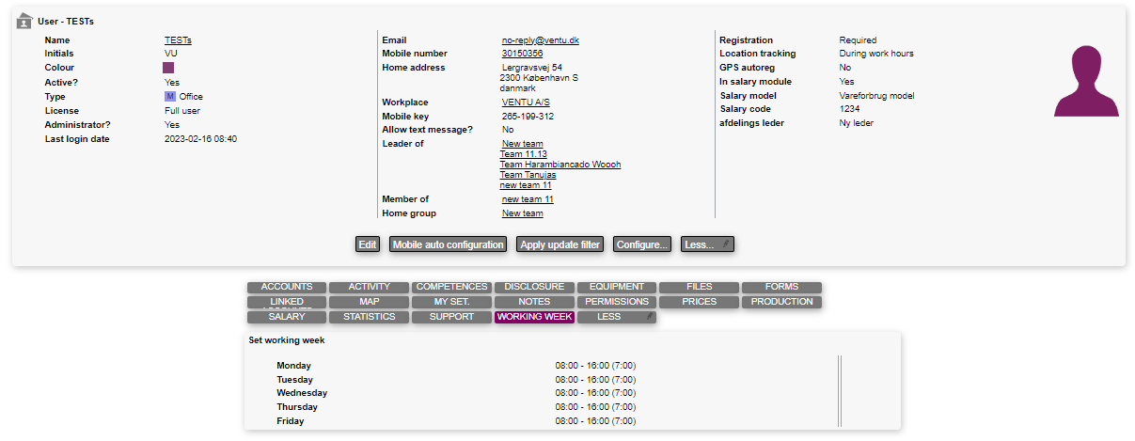Image resolution: width=1135 pixels, height=441 pixels.
Task: Open the PERMISSIONS tab
Action: pyautogui.click(x=616, y=302)
